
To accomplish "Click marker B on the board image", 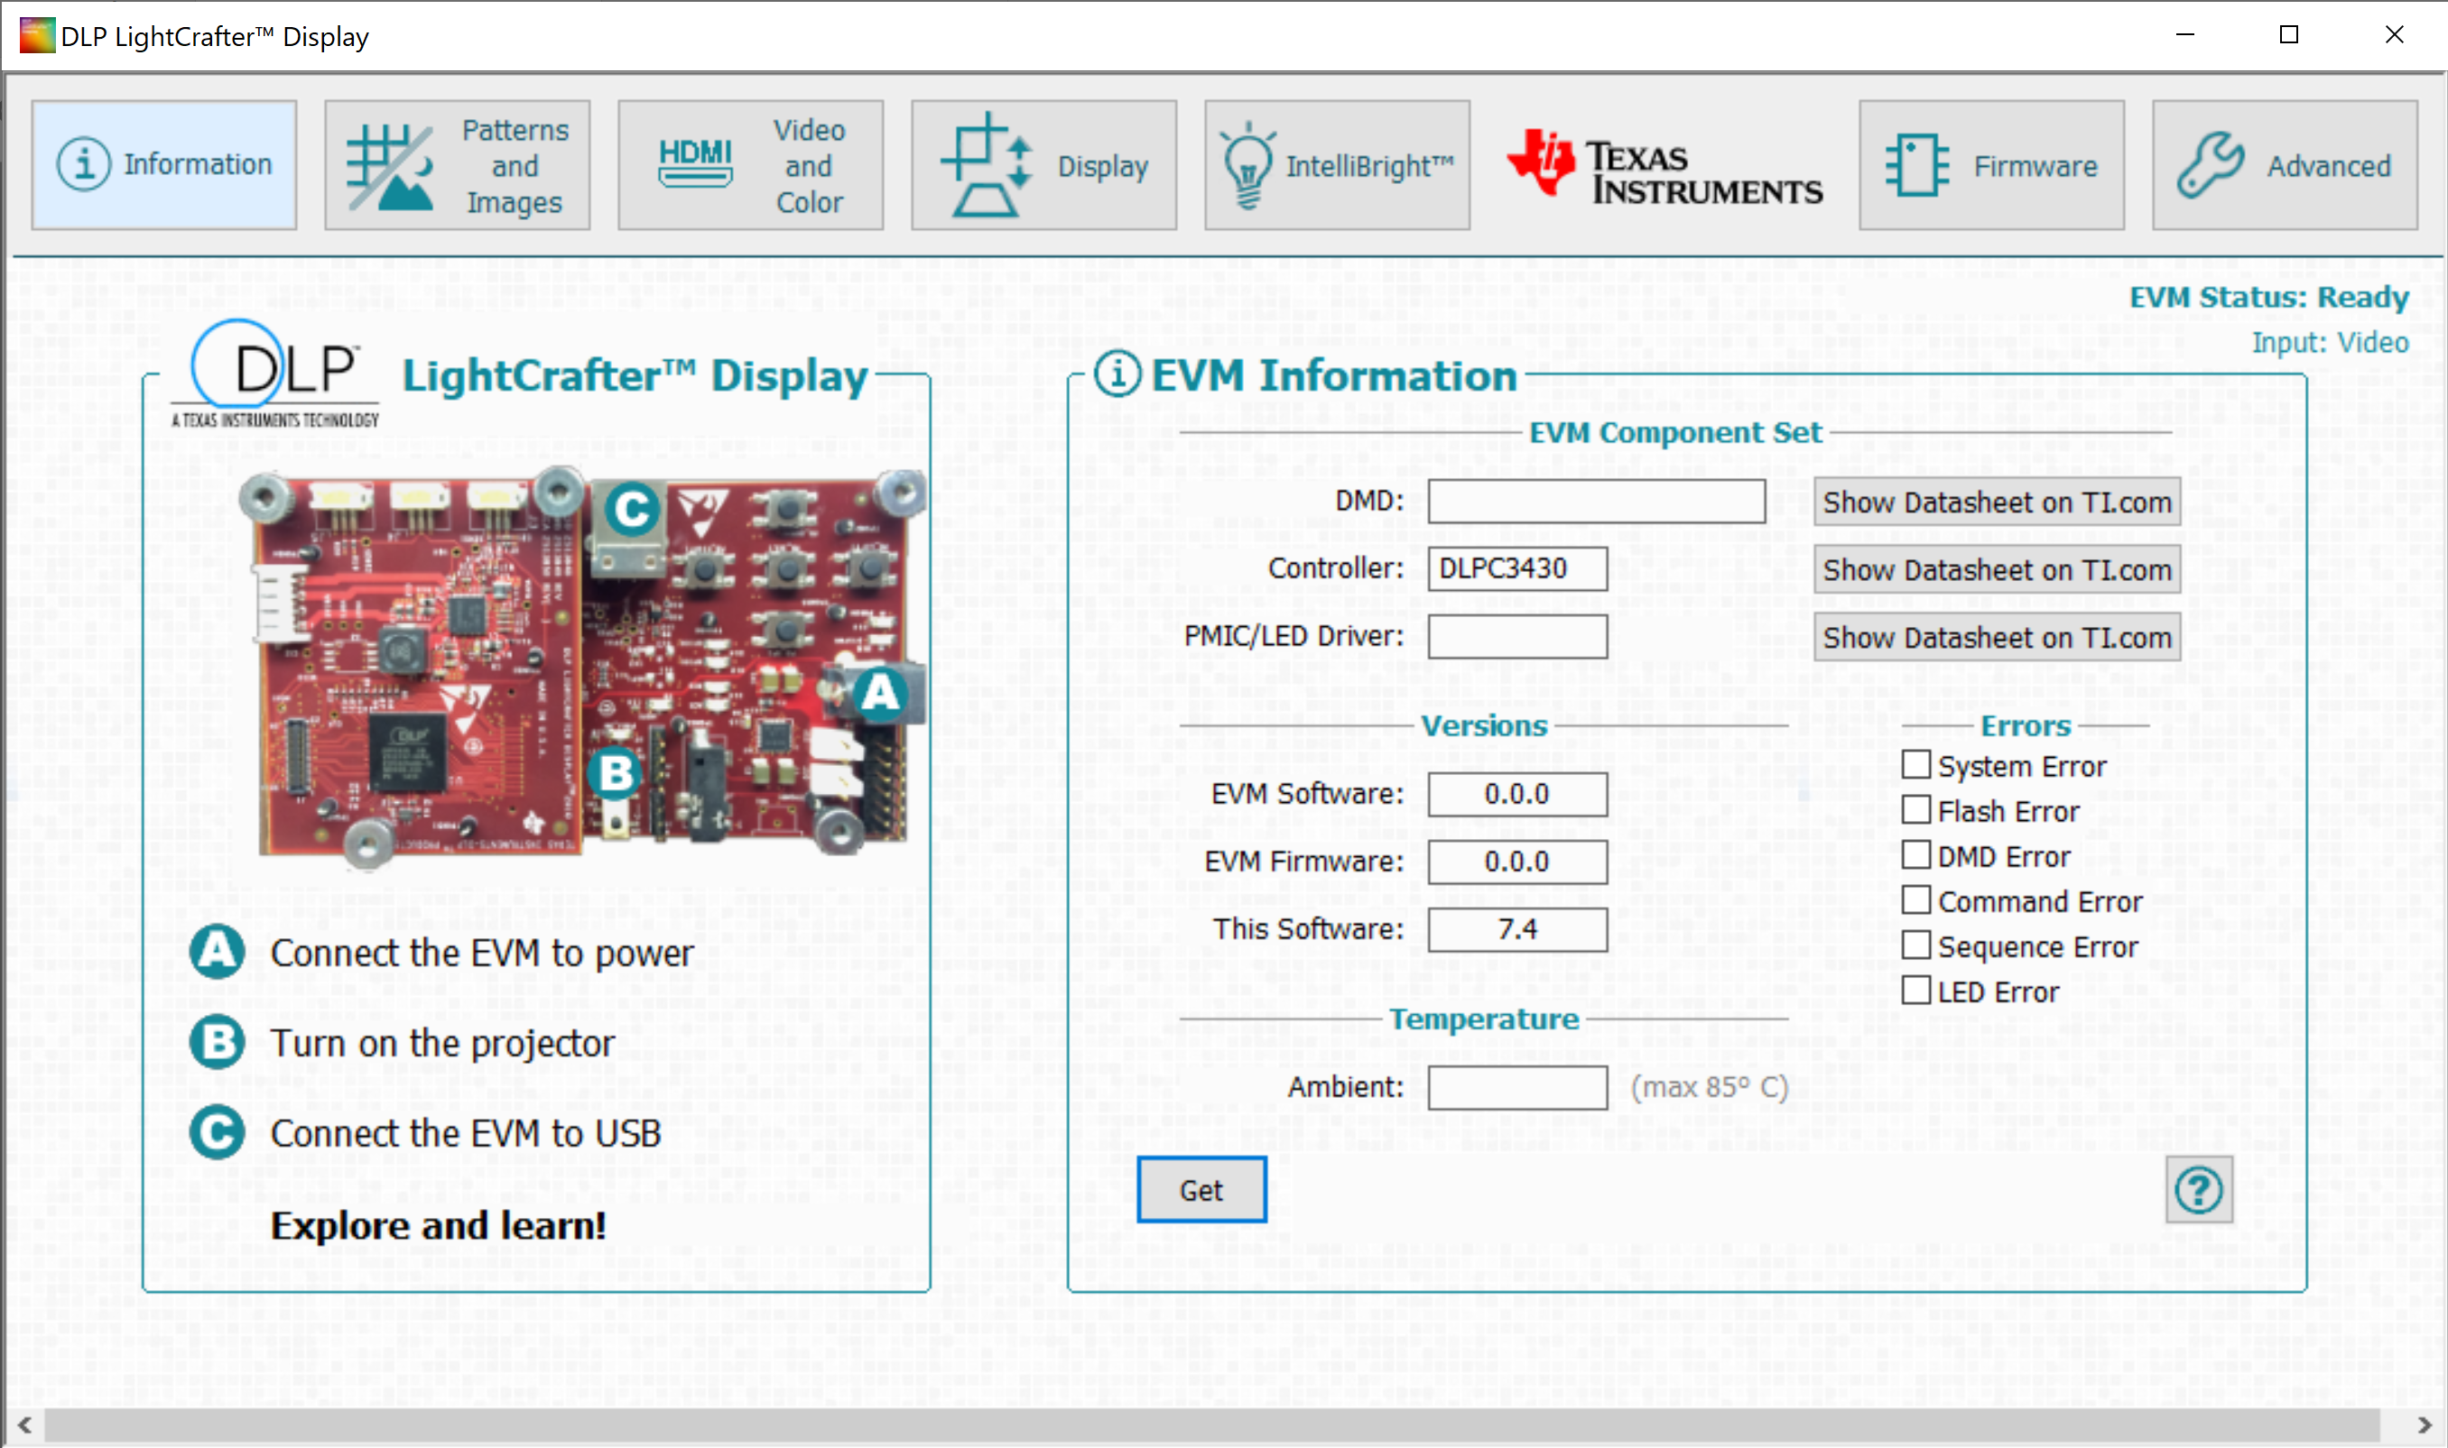I will click(615, 774).
